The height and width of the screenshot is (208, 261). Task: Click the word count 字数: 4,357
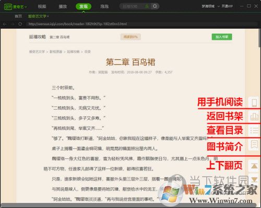(x=164, y=72)
